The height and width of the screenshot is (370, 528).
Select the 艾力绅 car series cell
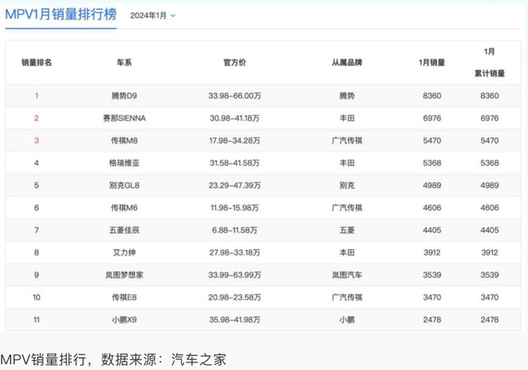point(124,252)
